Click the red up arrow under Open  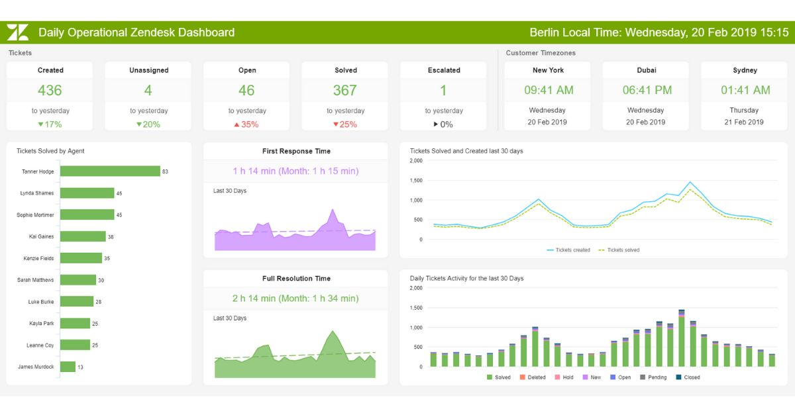(x=236, y=124)
